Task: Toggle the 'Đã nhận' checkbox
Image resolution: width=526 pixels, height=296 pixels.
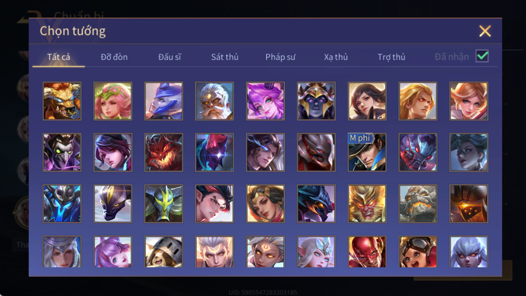Action: [482, 56]
